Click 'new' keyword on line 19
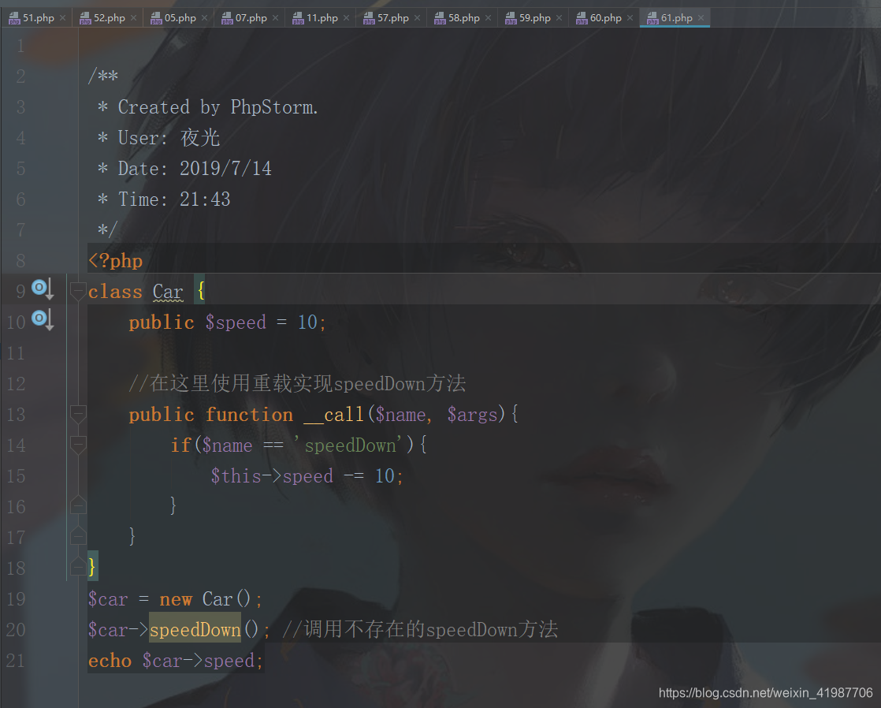The image size is (881, 708). click(176, 599)
